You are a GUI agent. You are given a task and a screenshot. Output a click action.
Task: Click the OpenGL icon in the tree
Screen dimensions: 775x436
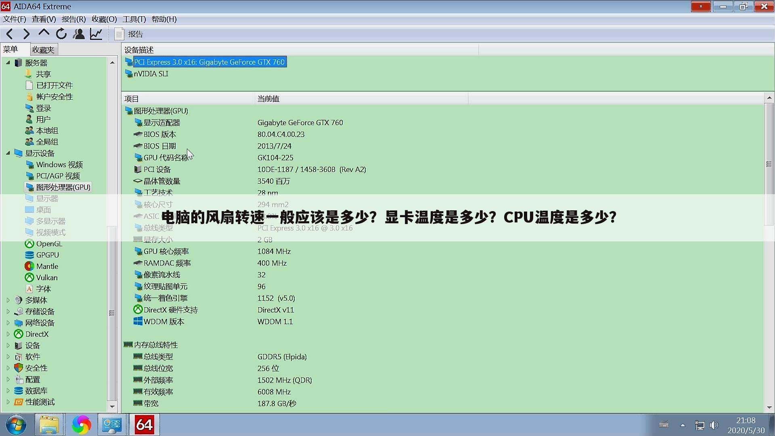coord(29,243)
